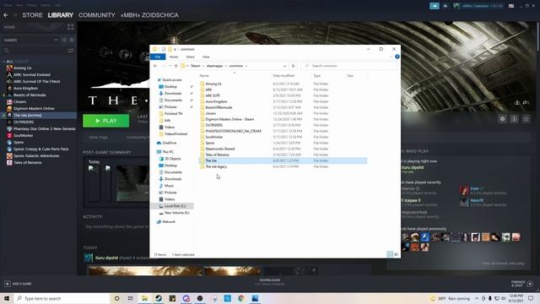Open Steam from the Windows taskbar
Image resolution: width=540 pixels, height=304 pixels.
(159, 298)
